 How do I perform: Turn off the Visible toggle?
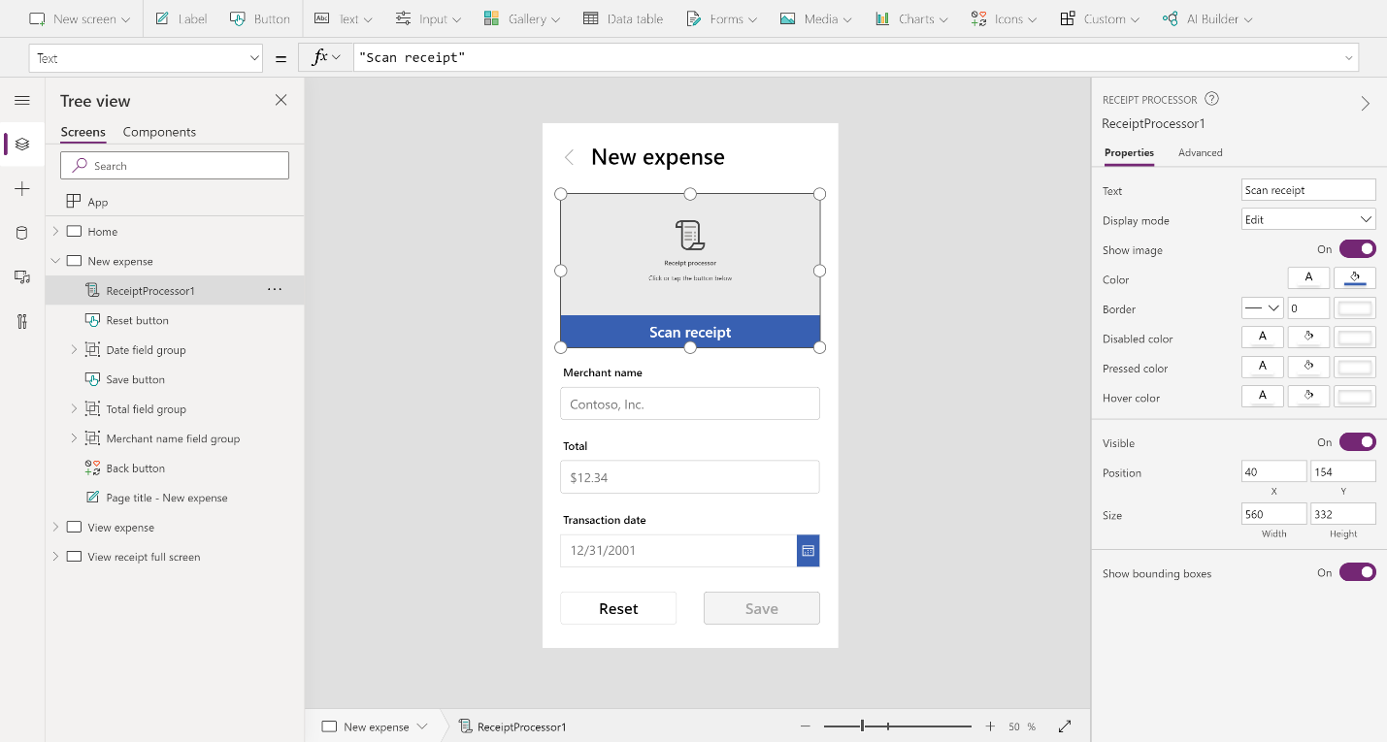tap(1357, 441)
